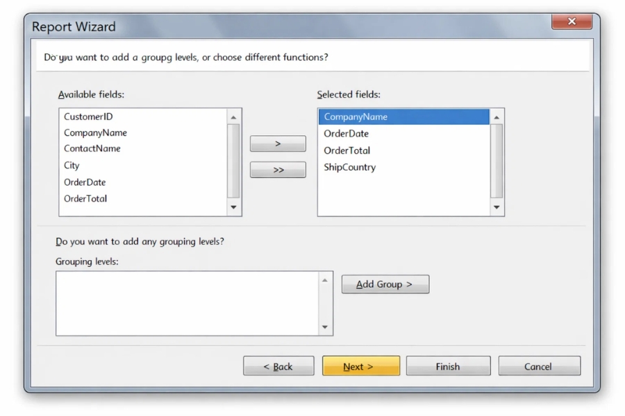
Task: Click Finish to complete the wizard
Action: click(x=448, y=366)
